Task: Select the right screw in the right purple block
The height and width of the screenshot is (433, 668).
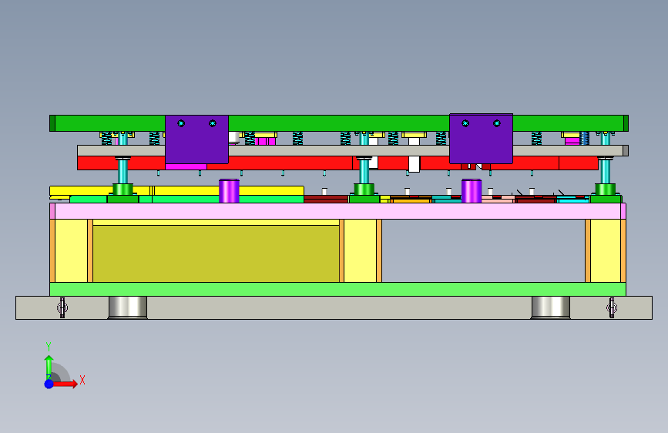Action: (497, 123)
